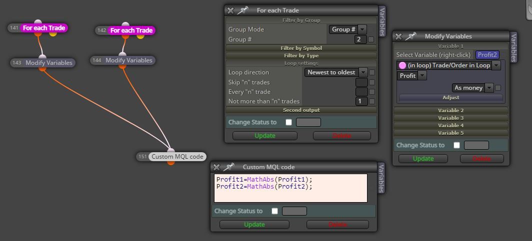Image resolution: width=532 pixels, height=241 pixels.
Task: Close the Modify Variables panel
Action: [398, 36]
